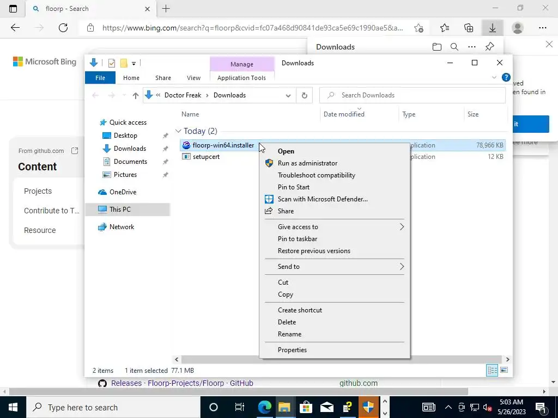
Task: Click add page to favorites icon
Action: coord(419,28)
